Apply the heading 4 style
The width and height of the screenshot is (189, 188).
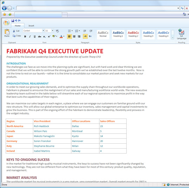(163, 35)
